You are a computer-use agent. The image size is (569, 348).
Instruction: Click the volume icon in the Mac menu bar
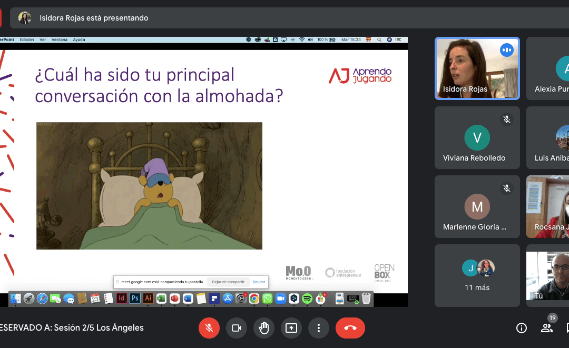click(311, 40)
